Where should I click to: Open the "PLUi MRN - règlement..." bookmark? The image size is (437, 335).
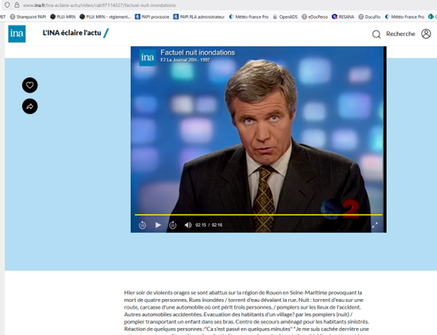pyautogui.click(x=105, y=17)
